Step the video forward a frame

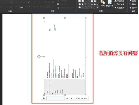[71, 98]
